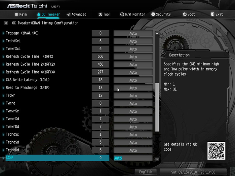Click the TwrwrSd Auto field
The image size is (235, 176).
click(x=133, y=119)
